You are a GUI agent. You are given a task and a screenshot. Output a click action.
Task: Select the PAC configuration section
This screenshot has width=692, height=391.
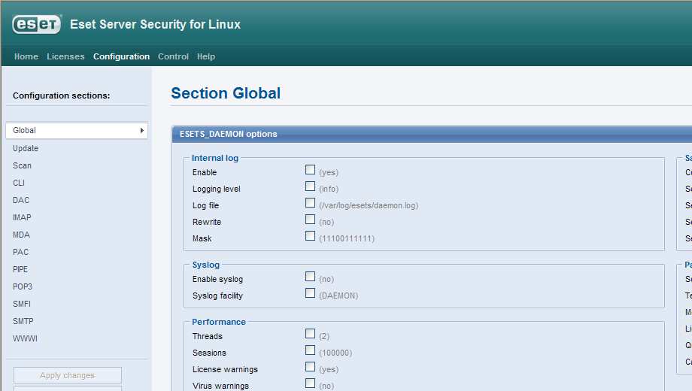[x=21, y=252]
